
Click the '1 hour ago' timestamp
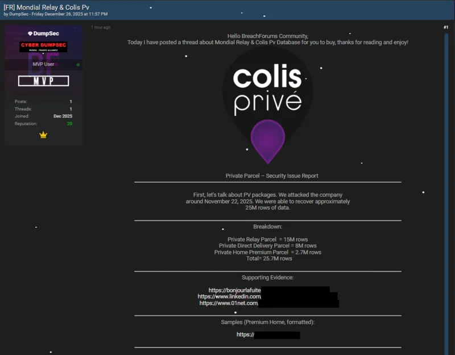101,27
